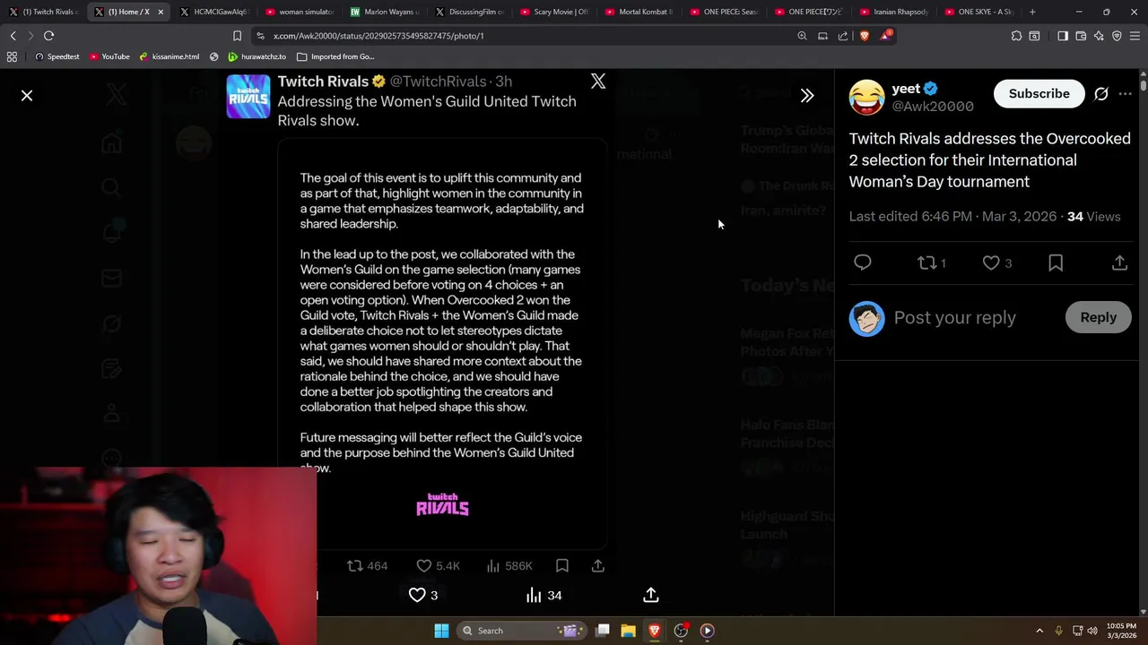Click the reply speech bubble icon
The height and width of the screenshot is (645, 1148).
point(863,262)
